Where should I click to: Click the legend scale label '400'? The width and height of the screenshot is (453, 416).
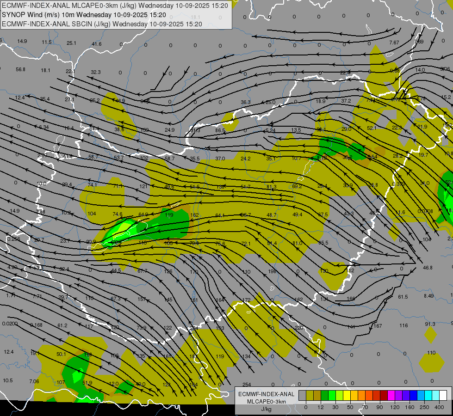pos(439,407)
